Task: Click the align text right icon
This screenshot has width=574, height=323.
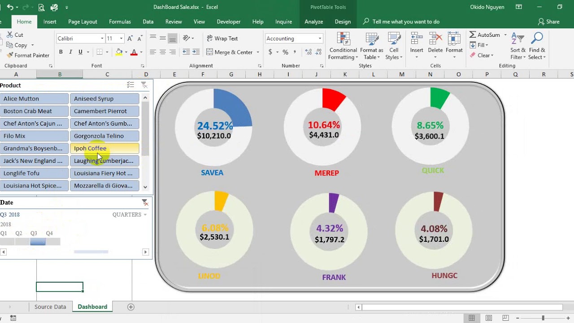Action: pos(173,52)
